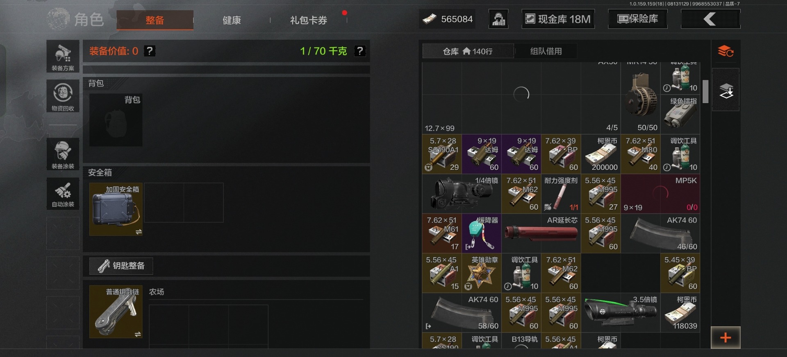787x357 pixels.
Task: Switch to the 礼包卡券 tab
Action: coord(309,20)
